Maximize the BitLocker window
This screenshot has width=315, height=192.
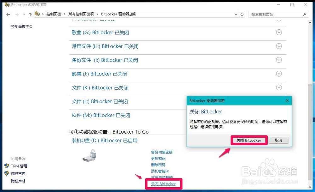point(292,4)
